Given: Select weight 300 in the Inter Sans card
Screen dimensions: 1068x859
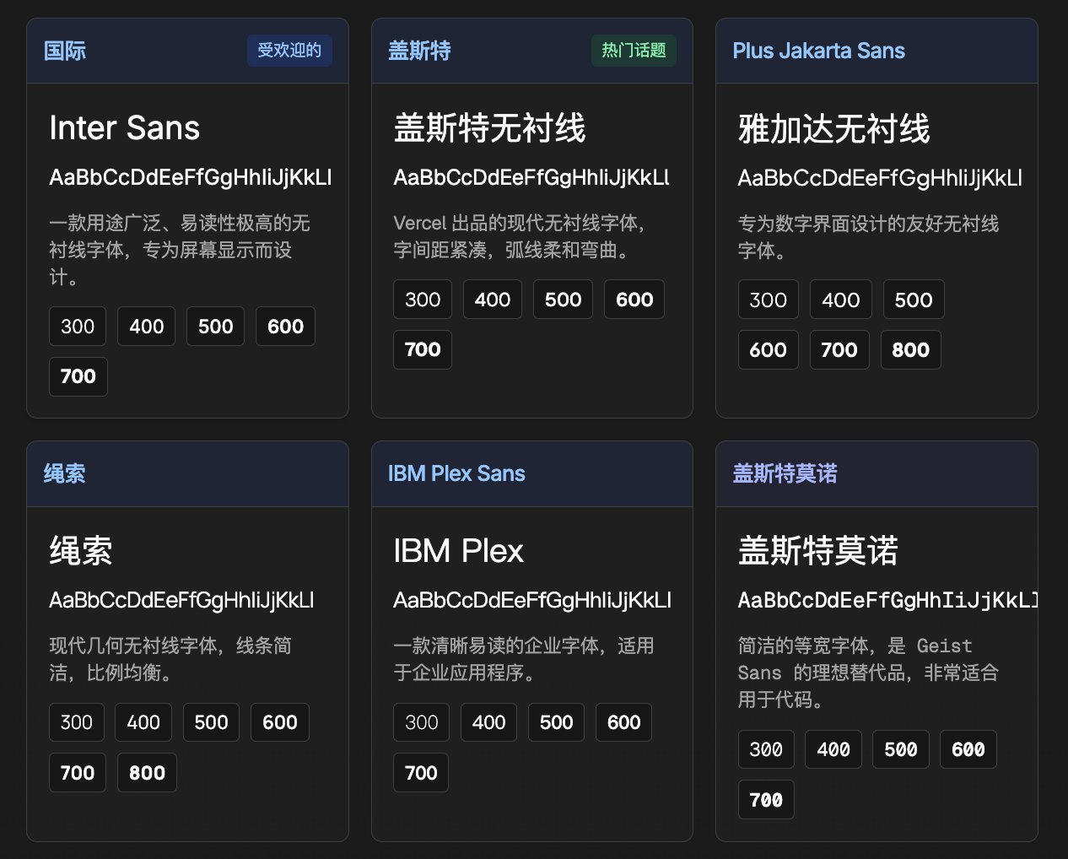Looking at the screenshot, I should [x=78, y=327].
